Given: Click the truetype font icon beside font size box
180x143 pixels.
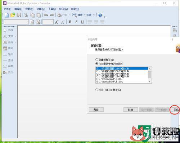Looking at the screenshot, I should pyautogui.click(x=38, y=22).
